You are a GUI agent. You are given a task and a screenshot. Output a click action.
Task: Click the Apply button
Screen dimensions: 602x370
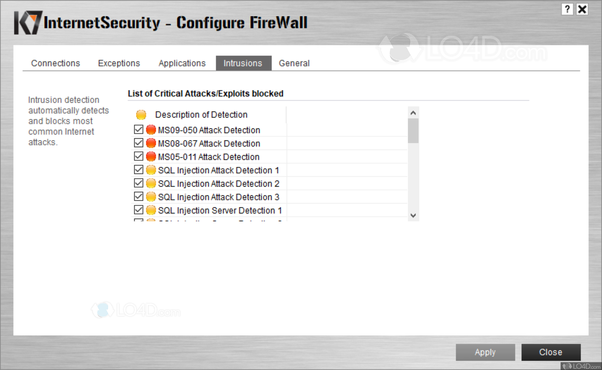pyautogui.click(x=485, y=352)
